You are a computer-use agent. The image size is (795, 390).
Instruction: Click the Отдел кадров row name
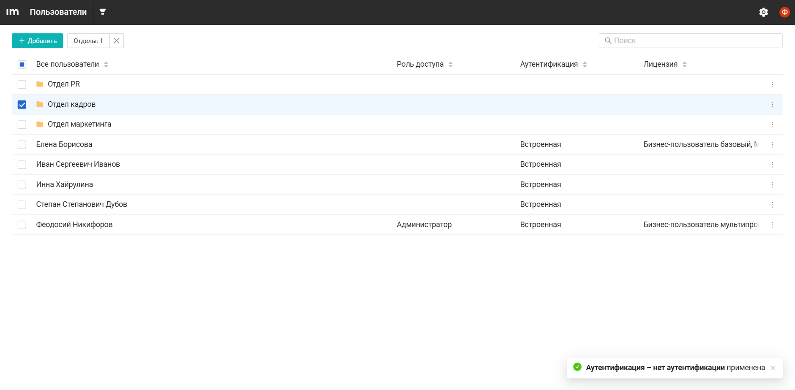(x=71, y=104)
